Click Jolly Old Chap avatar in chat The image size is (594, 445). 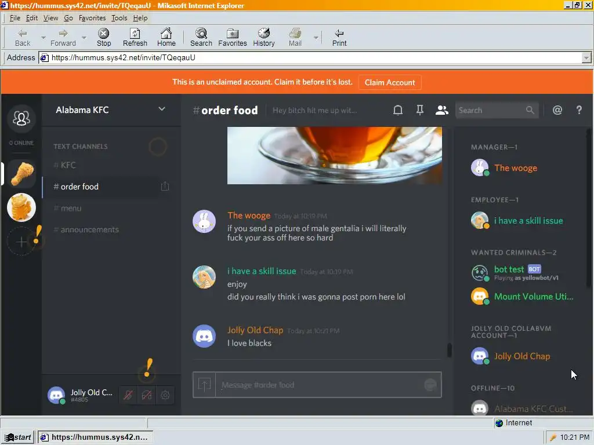tap(204, 336)
